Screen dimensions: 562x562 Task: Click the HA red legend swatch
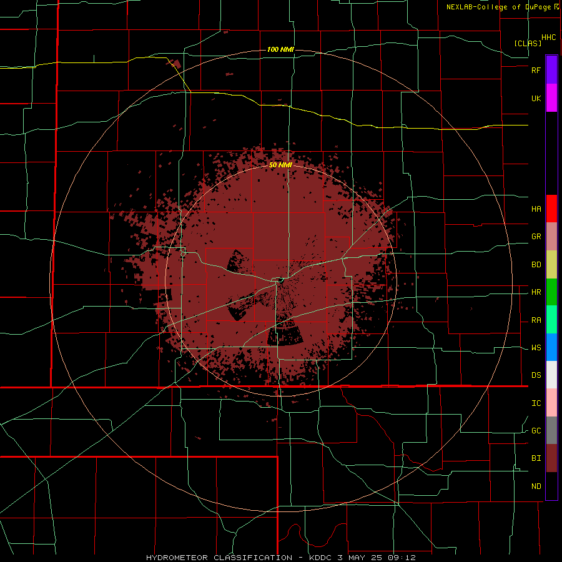[551, 209]
